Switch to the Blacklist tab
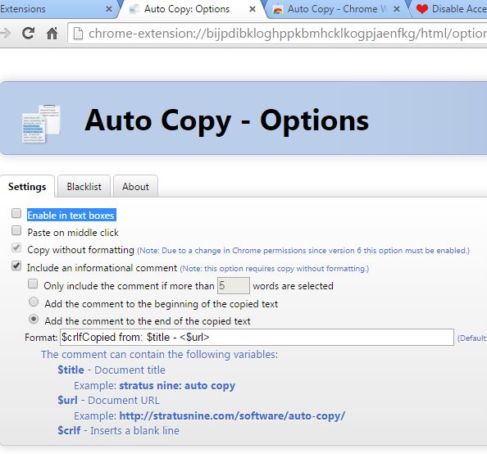The height and width of the screenshot is (454, 487). pyautogui.click(x=84, y=186)
